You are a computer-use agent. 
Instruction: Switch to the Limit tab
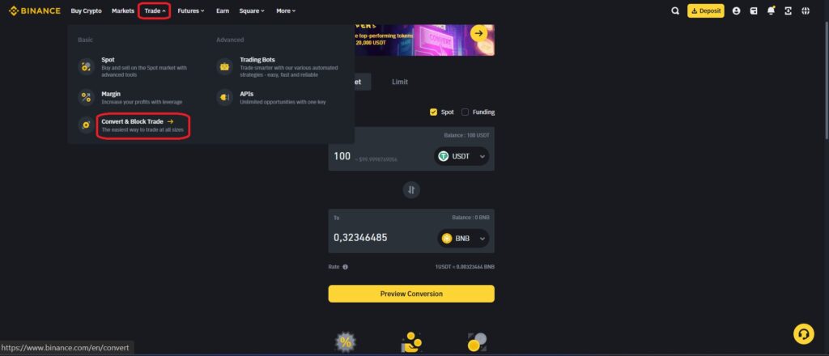[x=400, y=82]
